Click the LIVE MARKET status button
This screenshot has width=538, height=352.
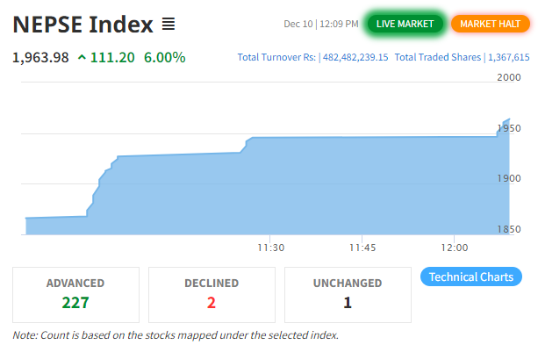tap(405, 24)
